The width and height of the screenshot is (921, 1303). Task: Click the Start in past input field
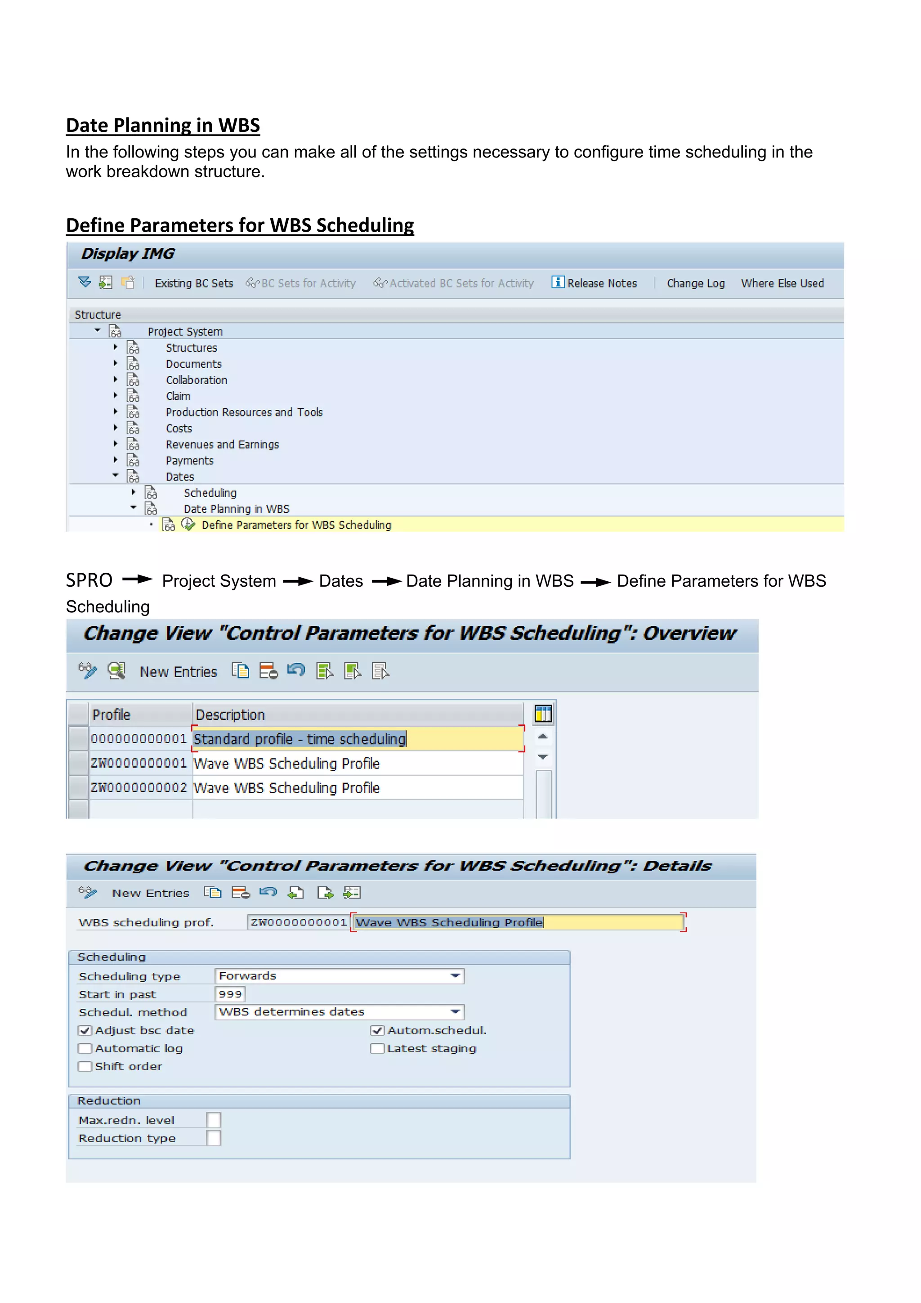pos(230,994)
